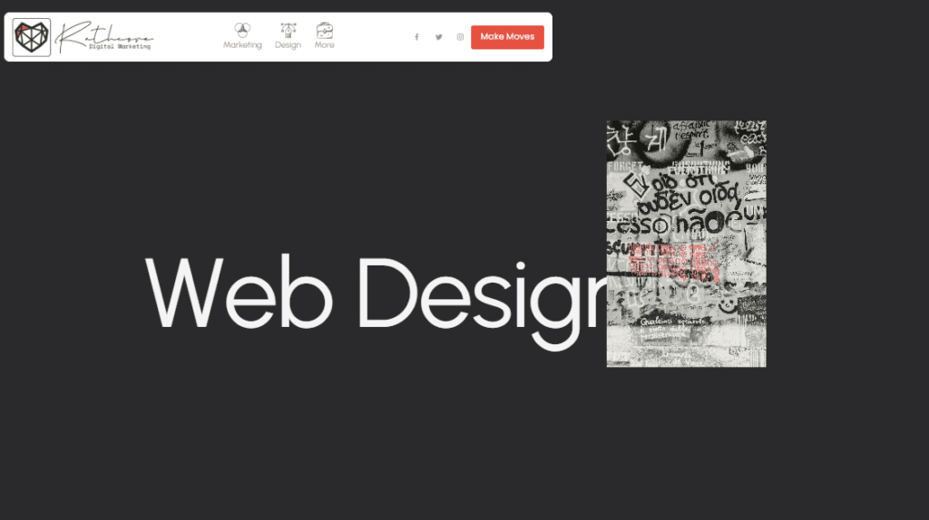Viewport: 929px width, 520px height.
Task: Click the pen-tool Design icon
Action: [288, 30]
